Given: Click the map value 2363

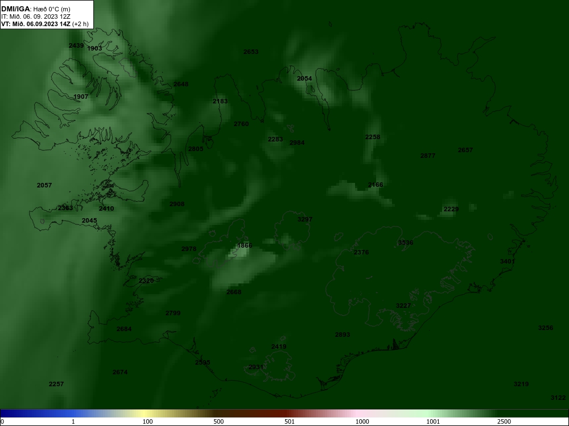Looking at the screenshot, I should [x=65, y=208].
